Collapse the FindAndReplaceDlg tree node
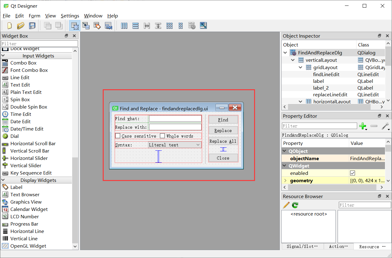 click(x=285, y=53)
